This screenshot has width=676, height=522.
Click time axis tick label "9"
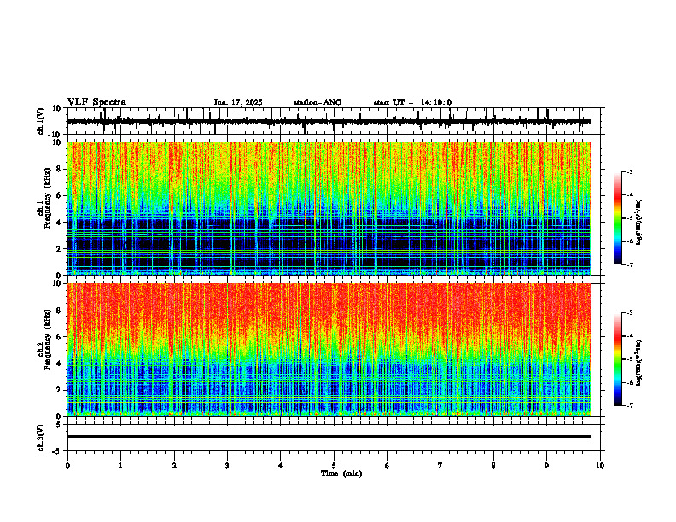coord(546,466)
